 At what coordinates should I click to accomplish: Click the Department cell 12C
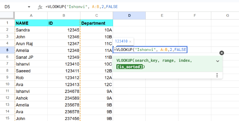[97, 85]
